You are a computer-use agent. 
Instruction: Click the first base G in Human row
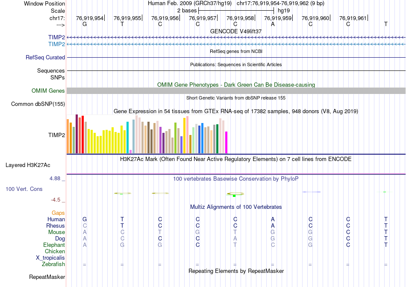pyautogui.click(x=85, y=219)
